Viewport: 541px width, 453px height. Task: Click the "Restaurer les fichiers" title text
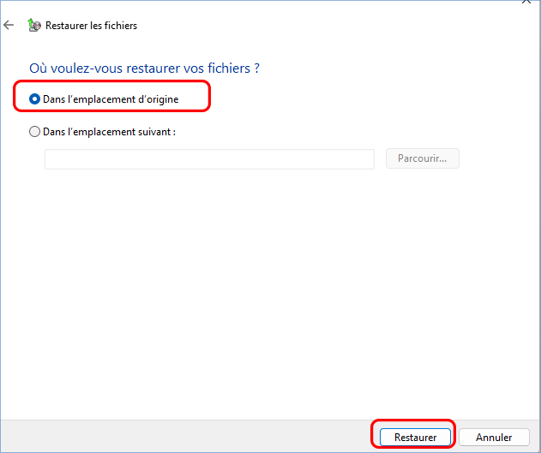coord(91,26)
